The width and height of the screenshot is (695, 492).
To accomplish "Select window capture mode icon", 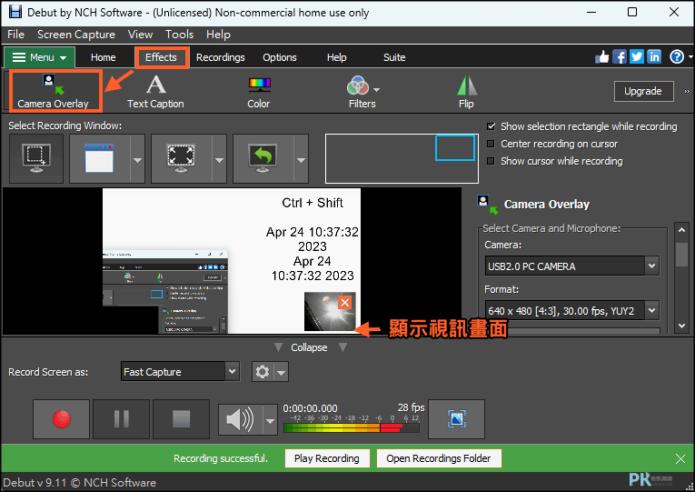I will tap(99, 158).
